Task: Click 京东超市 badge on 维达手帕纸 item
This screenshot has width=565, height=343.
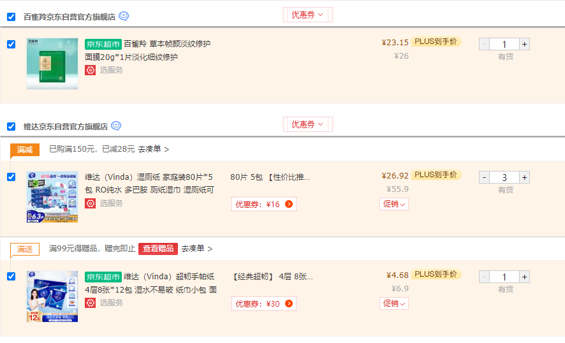Action: pyautogui.click(x=103, y=277)
